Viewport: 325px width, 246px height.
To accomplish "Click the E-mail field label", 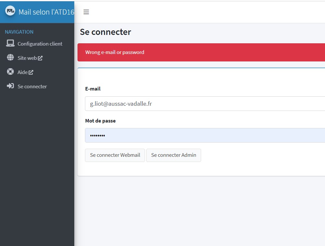I will [x=93, y=89].
